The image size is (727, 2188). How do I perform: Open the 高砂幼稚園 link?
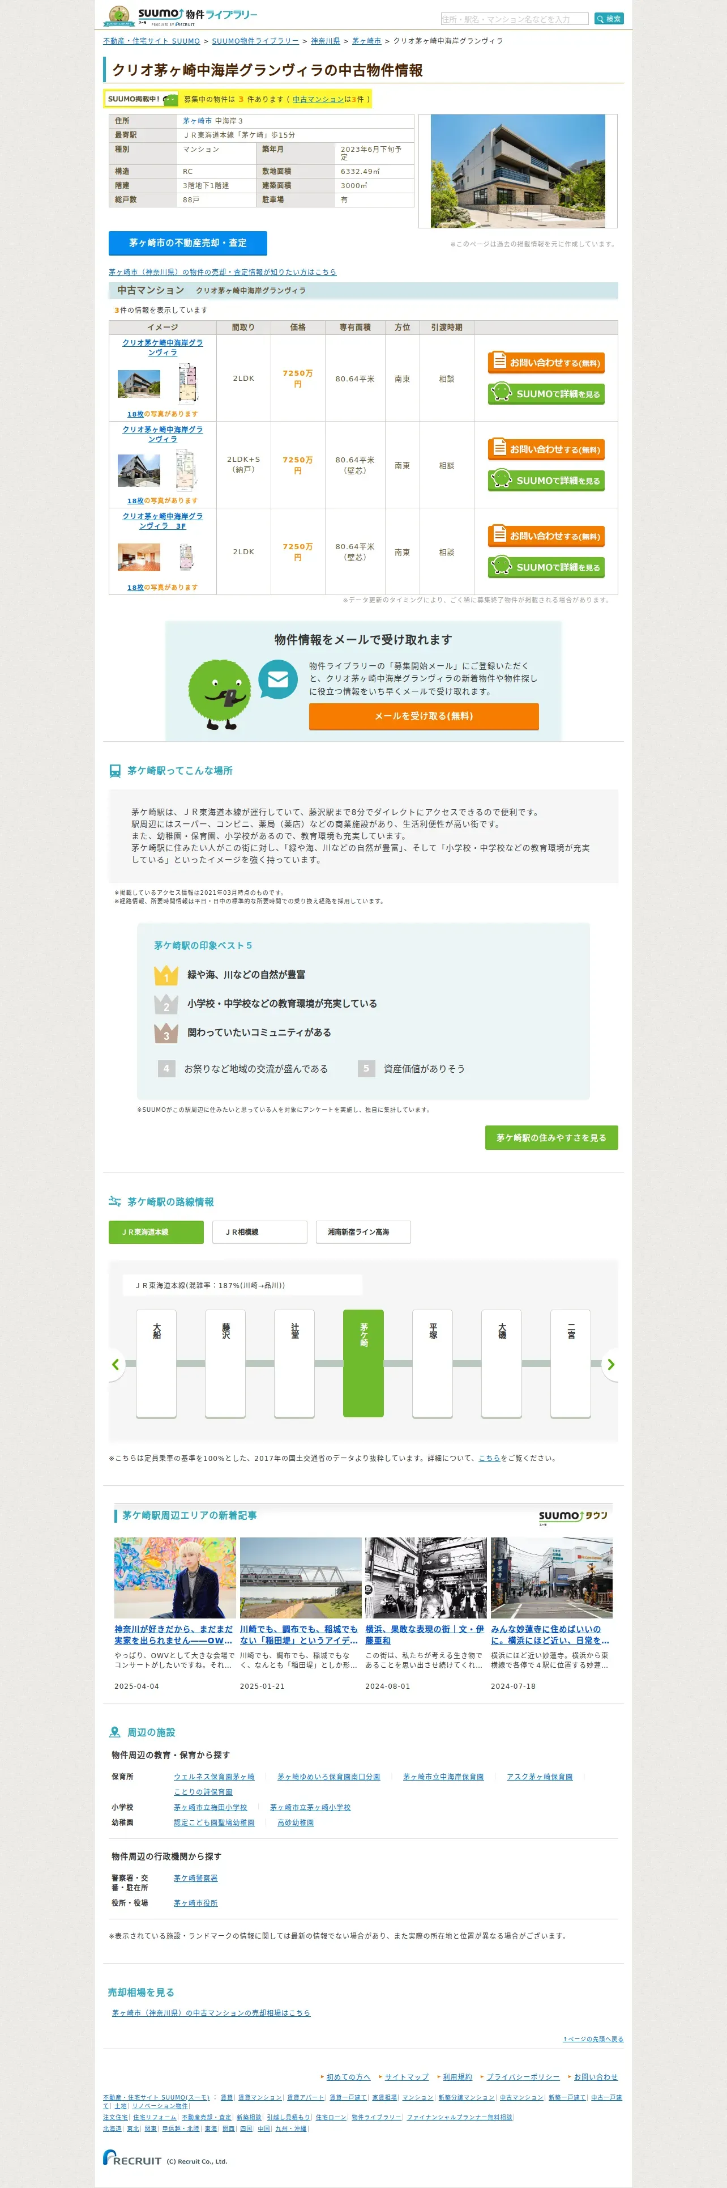(x=295, y=1823)
